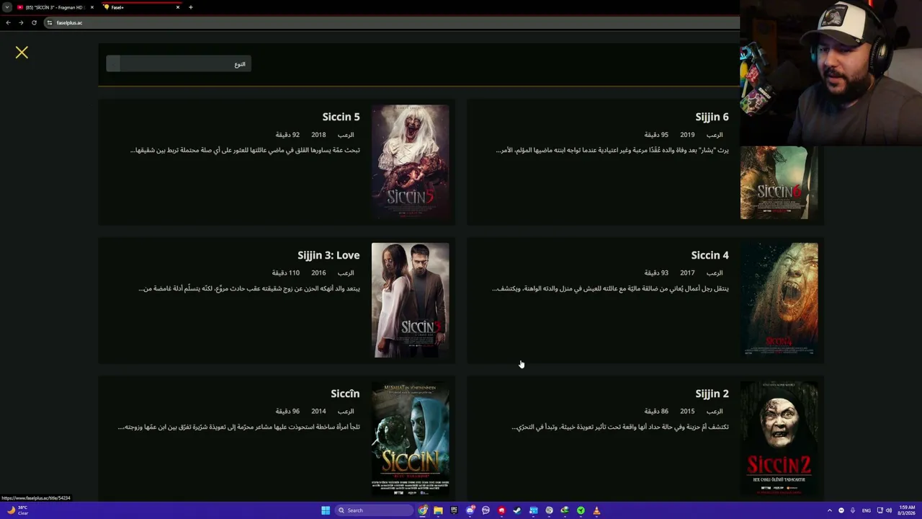Image resolution: width=922 pixels, height=519 pixels.
Task: Open the clock and date panel
Action: [x=906, y=510]
